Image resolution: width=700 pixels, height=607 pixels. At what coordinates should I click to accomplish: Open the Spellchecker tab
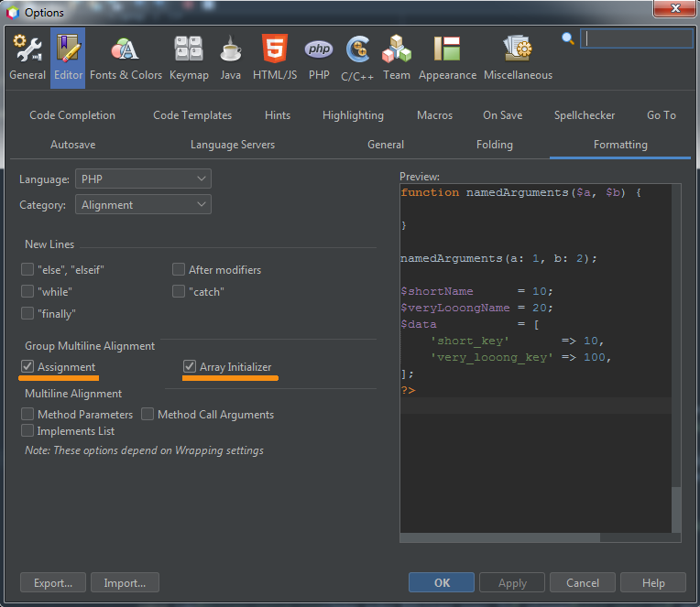pos(584,115)
